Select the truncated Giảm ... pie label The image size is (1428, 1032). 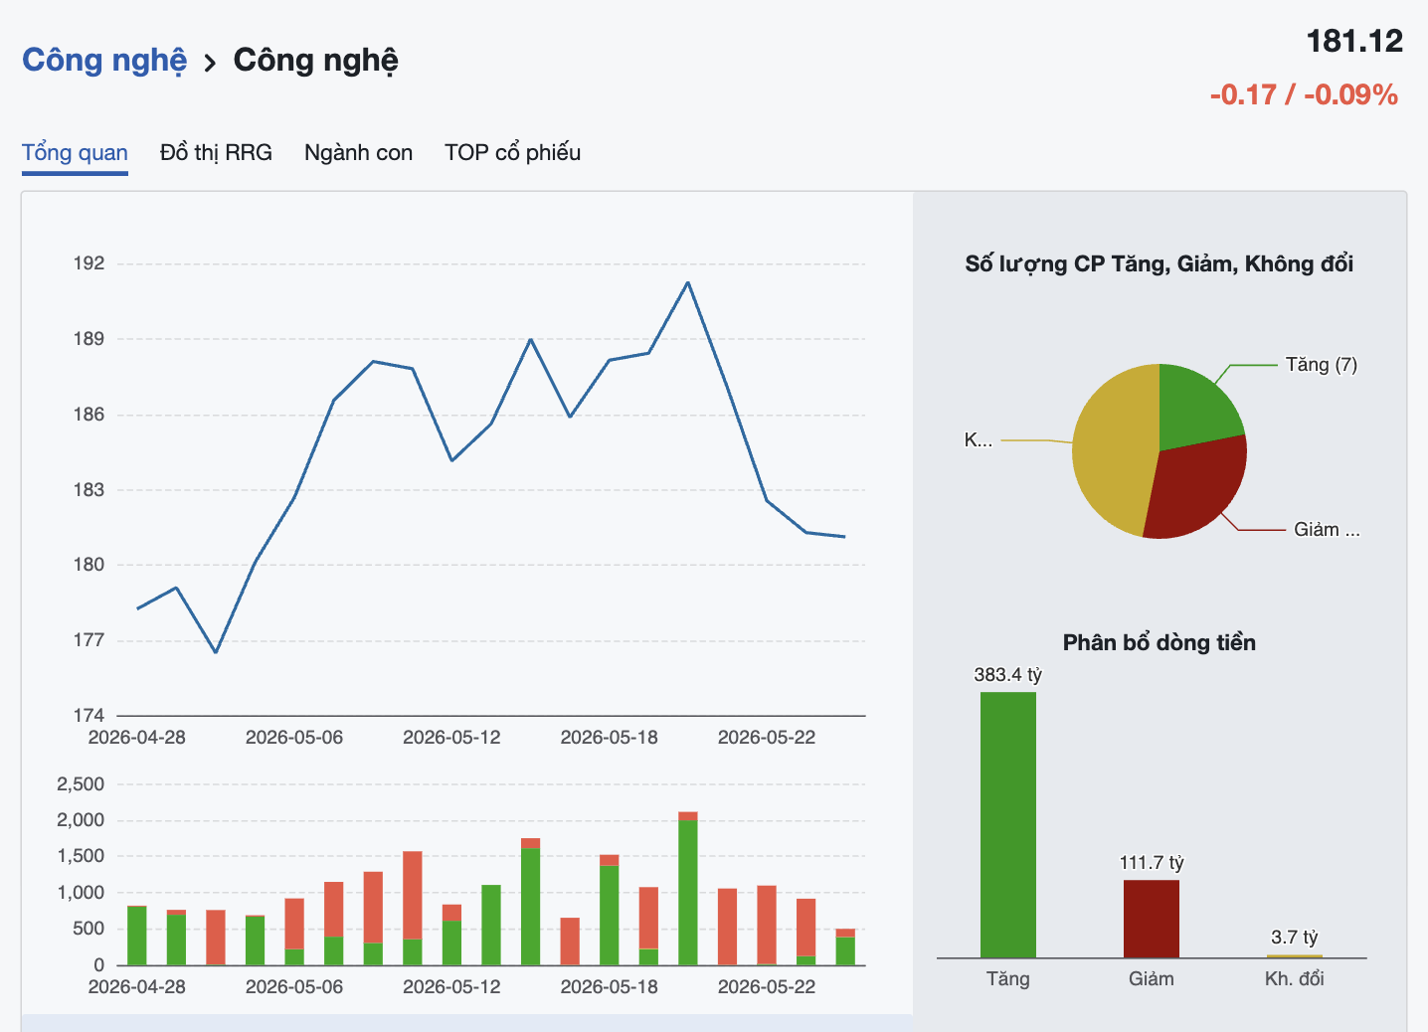1327,530
